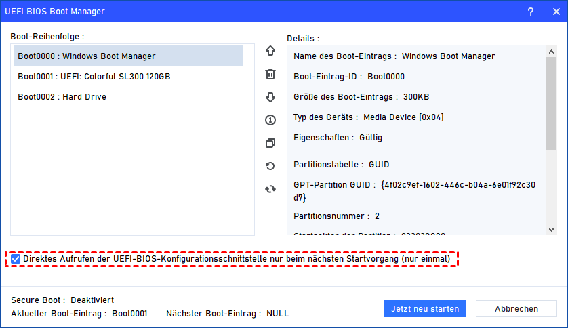Select Boot0001 : UEFI: Colorful SL300 120GB
This screenshot has width=568, height=328.
tap(128, 77)
